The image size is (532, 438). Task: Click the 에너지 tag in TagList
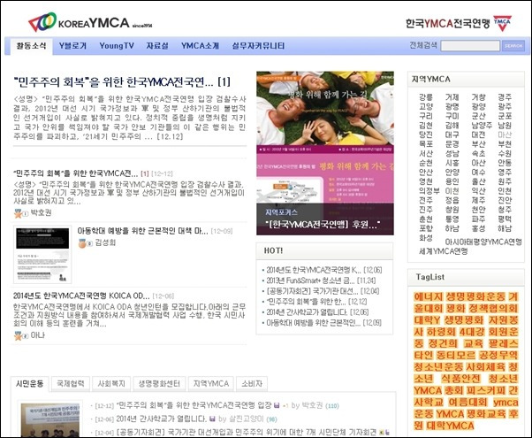click(x=429, y=297)
